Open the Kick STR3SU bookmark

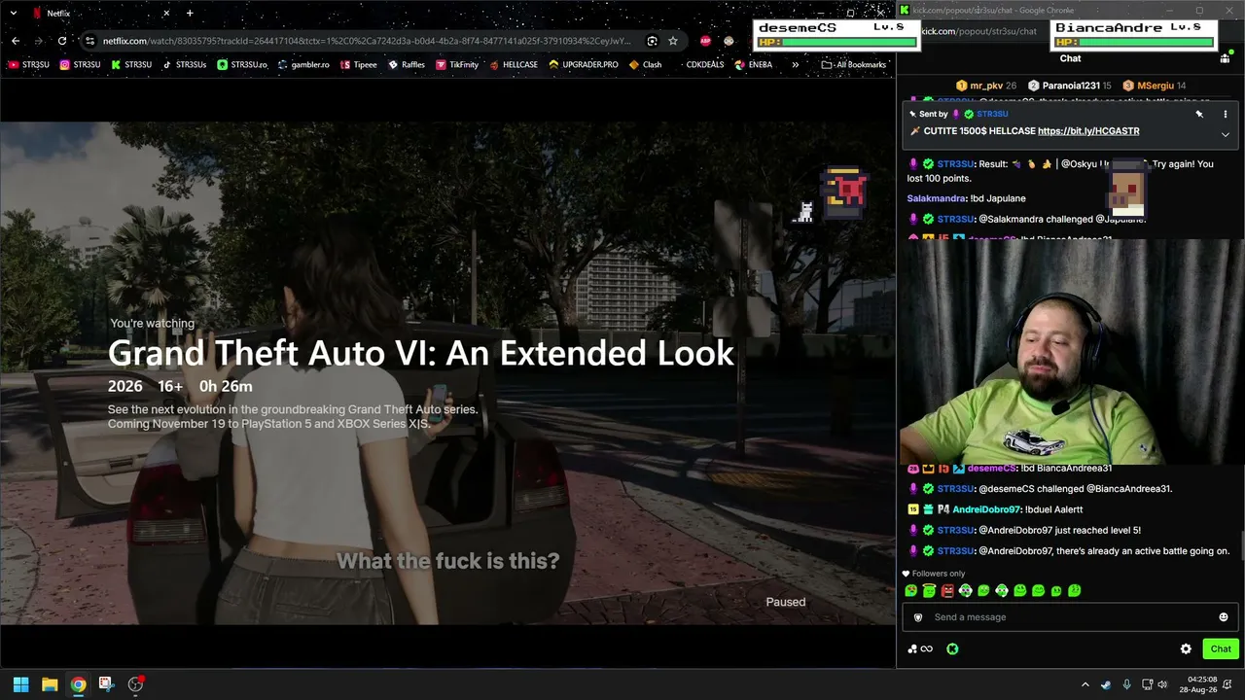point(131,65)
